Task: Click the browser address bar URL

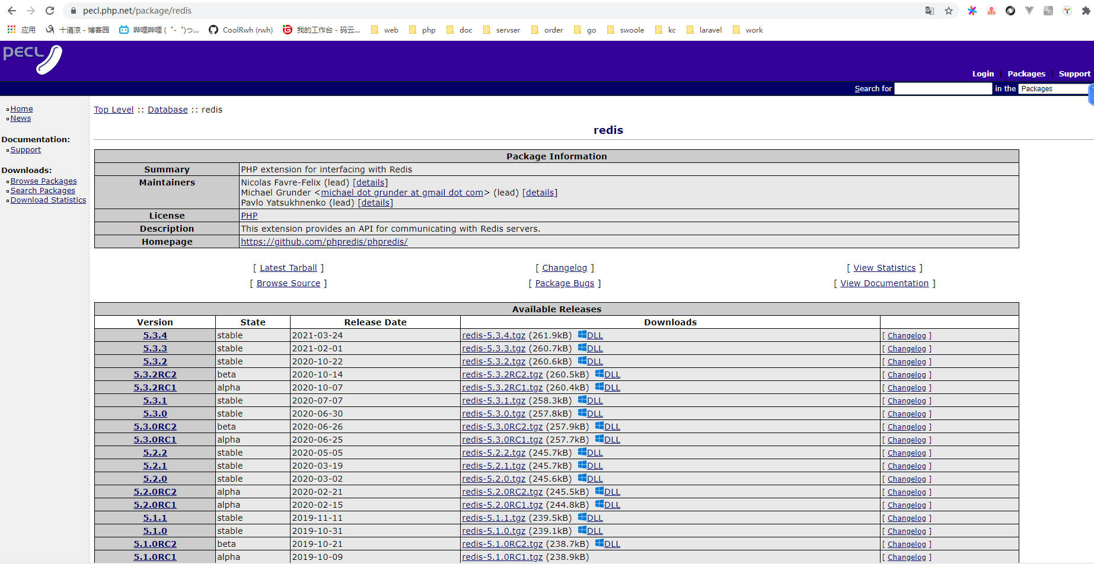Action: tap(137, 11)
